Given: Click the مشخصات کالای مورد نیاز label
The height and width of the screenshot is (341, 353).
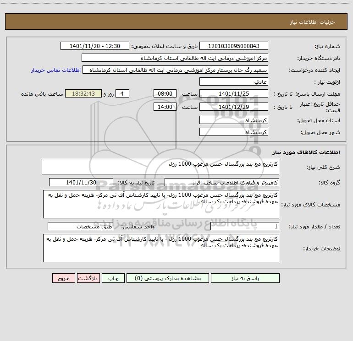Looking at the screenshot, I should pos(310,205).
